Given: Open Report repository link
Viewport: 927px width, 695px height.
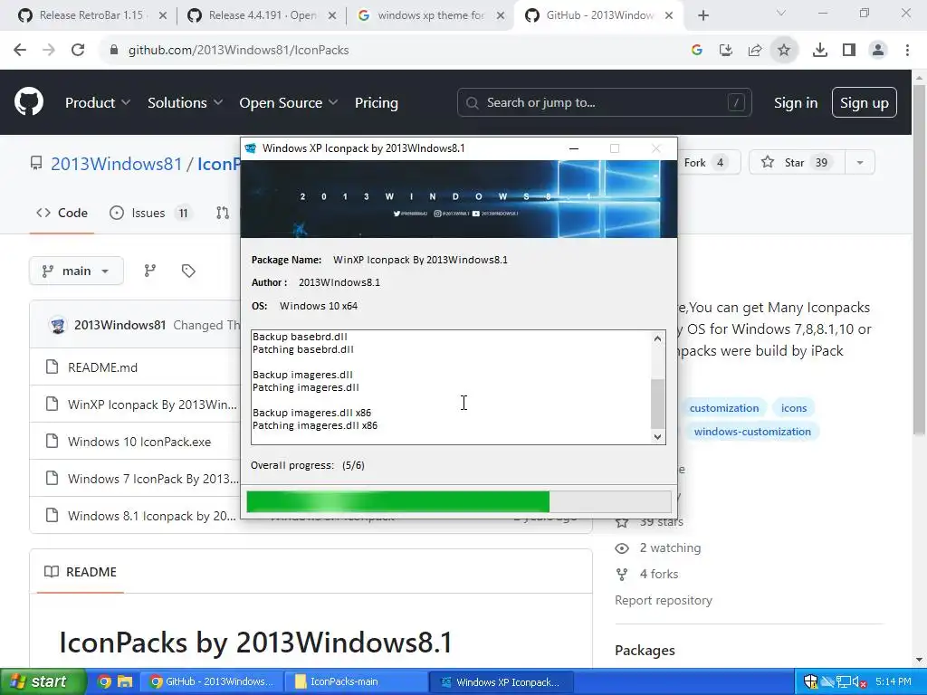Looking at the screenshot, I should (x=664, y=601).
